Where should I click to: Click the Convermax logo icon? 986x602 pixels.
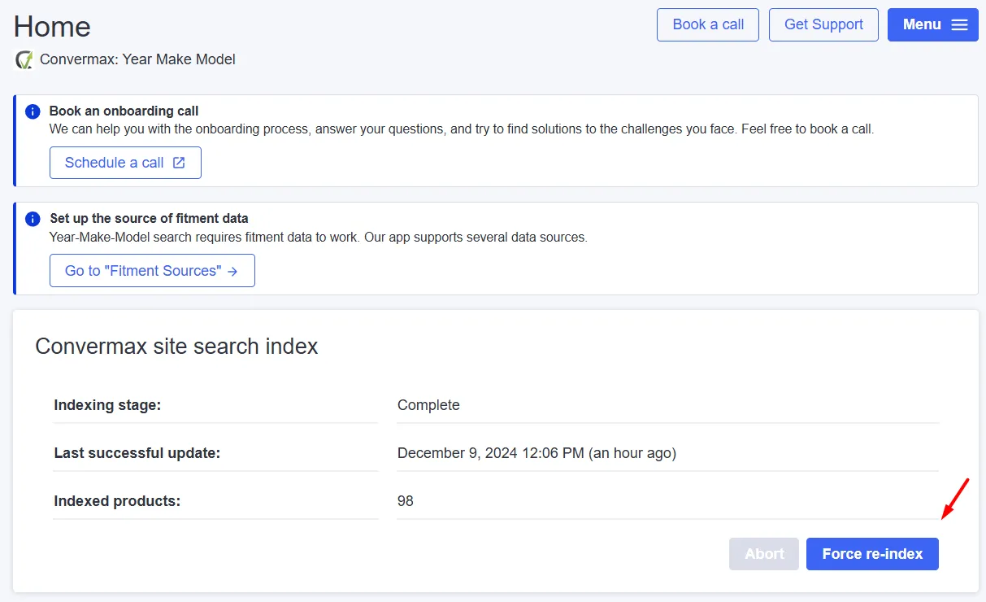24,59
